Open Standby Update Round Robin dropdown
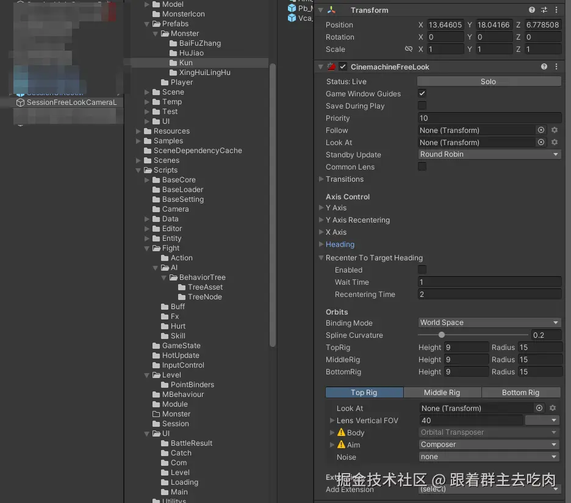The image size is (571, 503). 489,154
